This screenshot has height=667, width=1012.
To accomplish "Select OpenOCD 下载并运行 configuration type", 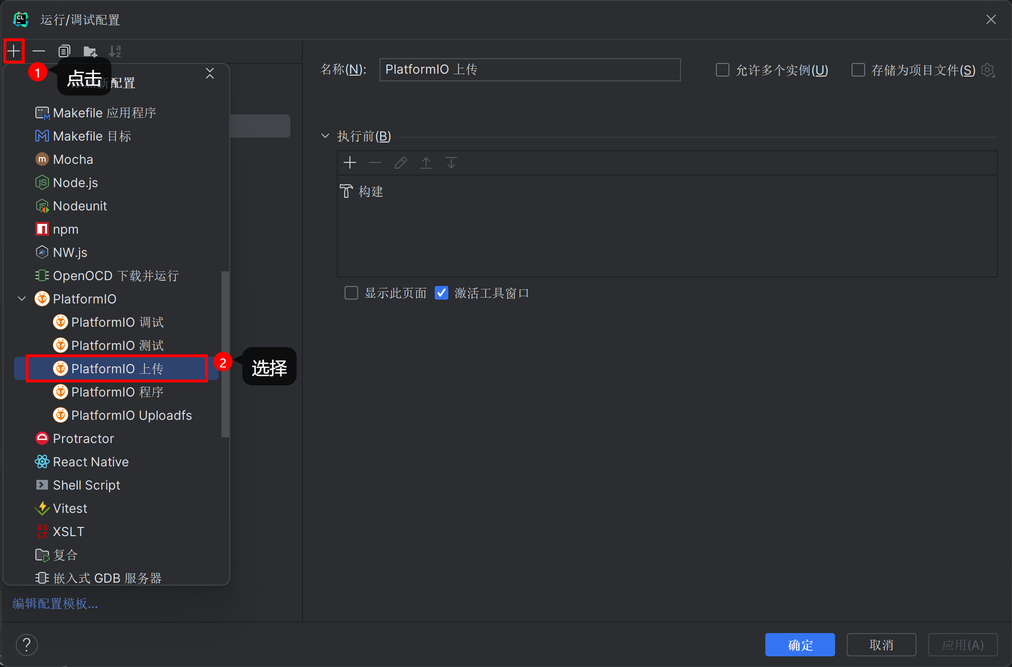I will [116, 276].
